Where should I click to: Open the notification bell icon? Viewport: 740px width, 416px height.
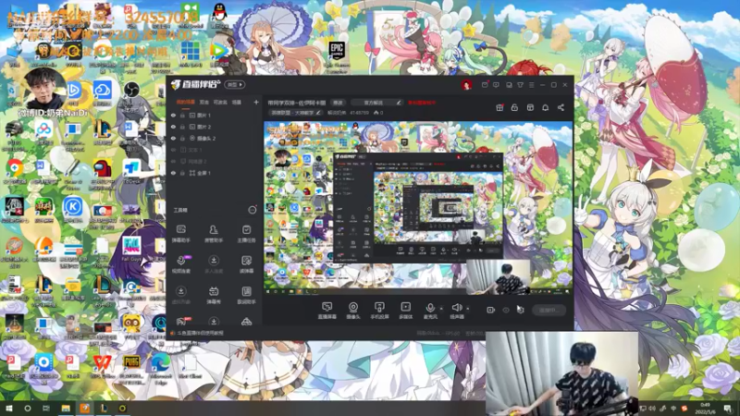click(x=545, y=107)
